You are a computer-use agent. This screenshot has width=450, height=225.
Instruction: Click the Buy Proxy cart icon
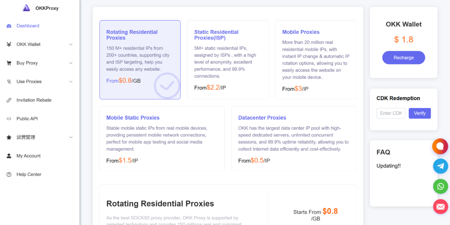(9, 63)
